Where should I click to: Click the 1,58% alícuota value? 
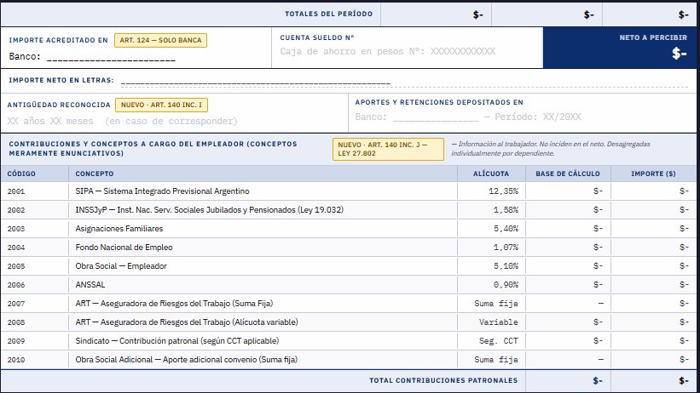coord(506,210)
